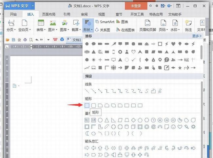Select the 文档1 document tab
Image resolution: width=213 pixels, height=158 pixels.
pos(74,40)
